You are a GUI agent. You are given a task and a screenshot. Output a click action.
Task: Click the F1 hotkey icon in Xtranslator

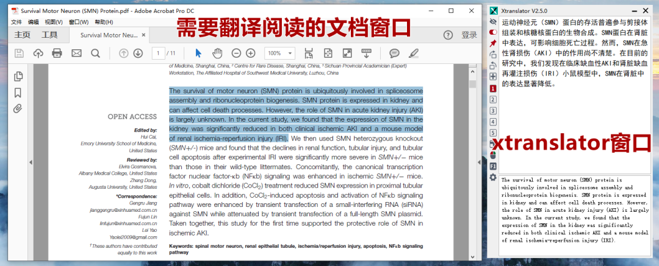(493, 166)
